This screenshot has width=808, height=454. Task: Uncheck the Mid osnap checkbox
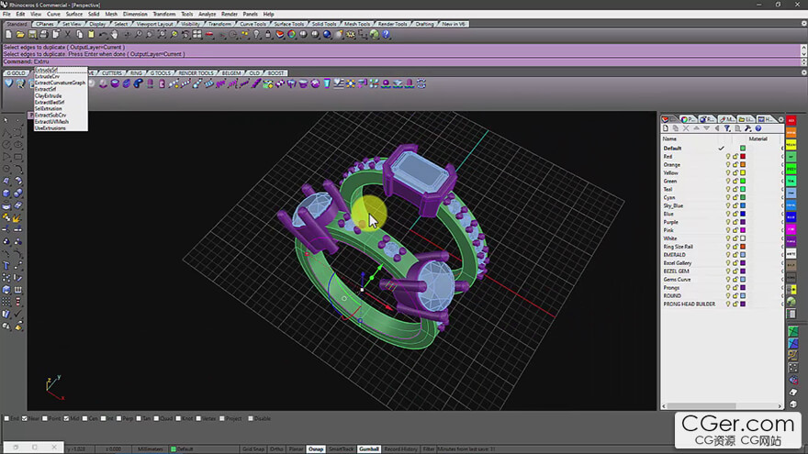66,418
